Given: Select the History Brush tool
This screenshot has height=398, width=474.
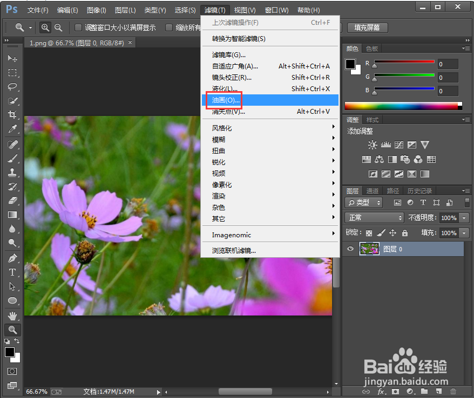Looking at the screenshot, I should point(12,187).
